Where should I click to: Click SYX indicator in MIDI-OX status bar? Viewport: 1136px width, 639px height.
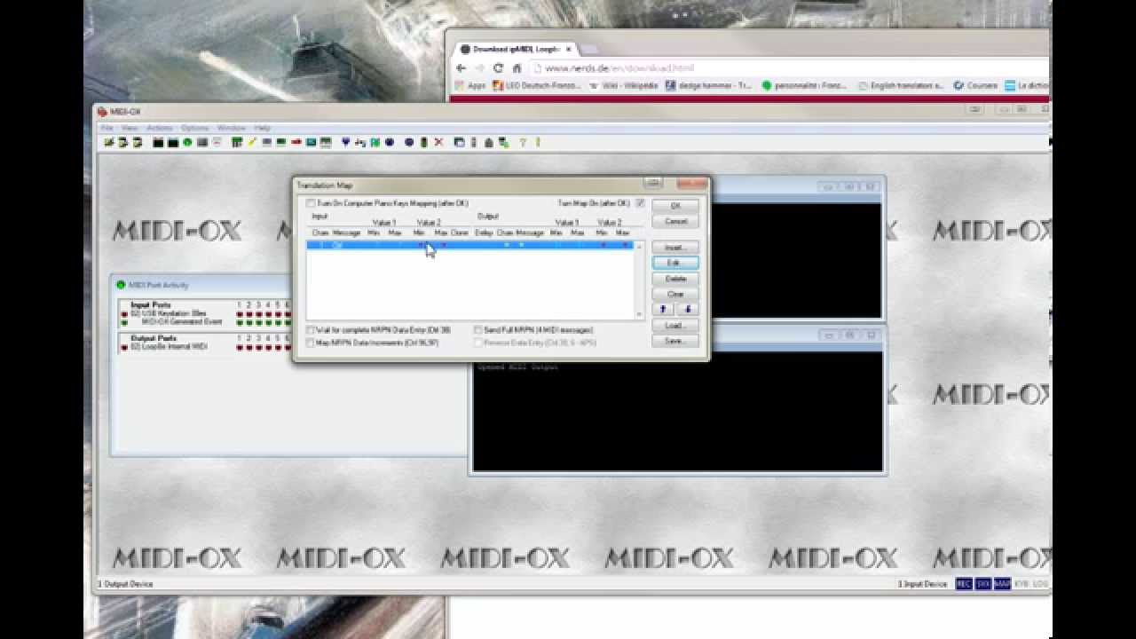(x=983, y=584)
